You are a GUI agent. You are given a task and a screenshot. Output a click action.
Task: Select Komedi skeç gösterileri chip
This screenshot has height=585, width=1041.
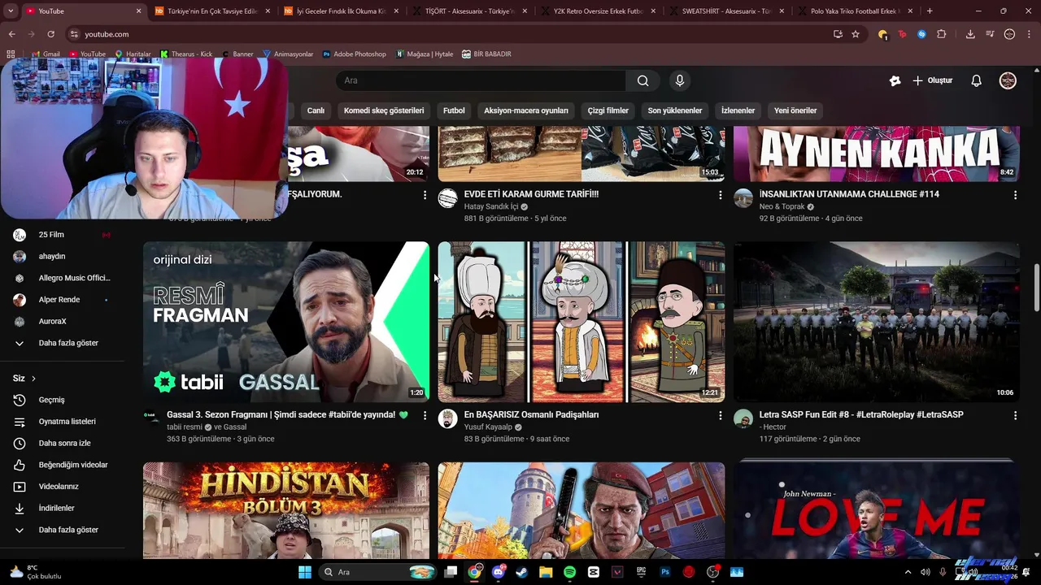coord(384,110)
